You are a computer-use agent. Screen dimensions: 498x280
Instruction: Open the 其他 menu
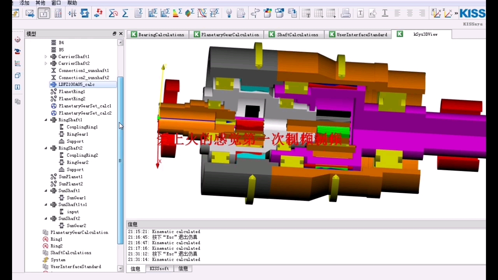click(x=40, y=3)
